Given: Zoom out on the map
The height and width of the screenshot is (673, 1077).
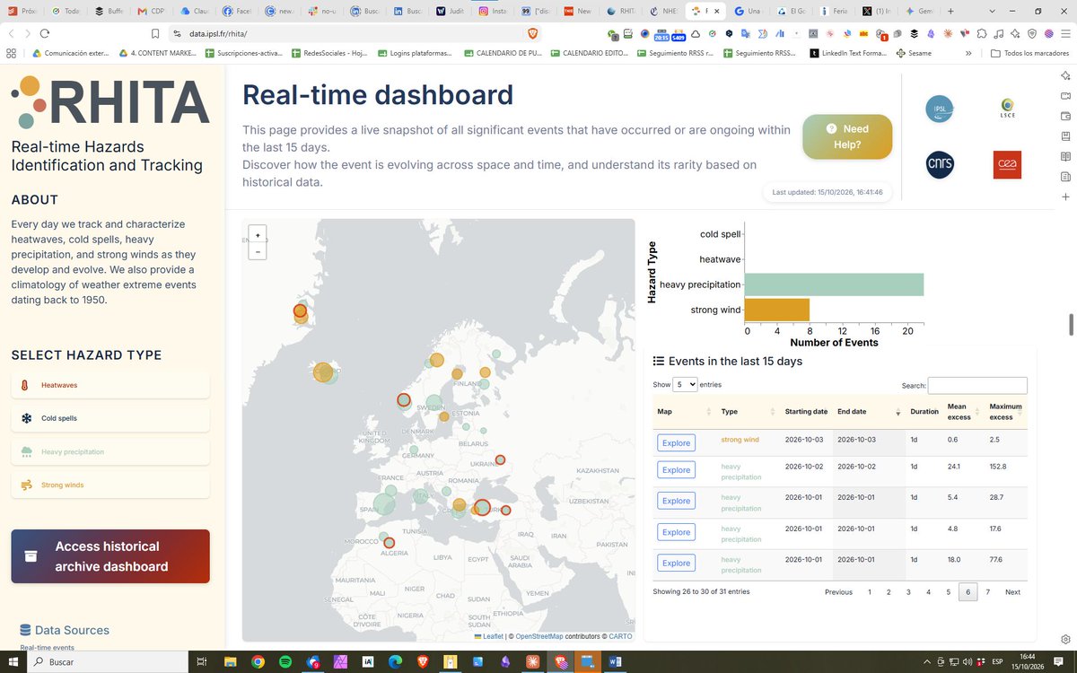Looking at the screenshot, I should [258, 251].
